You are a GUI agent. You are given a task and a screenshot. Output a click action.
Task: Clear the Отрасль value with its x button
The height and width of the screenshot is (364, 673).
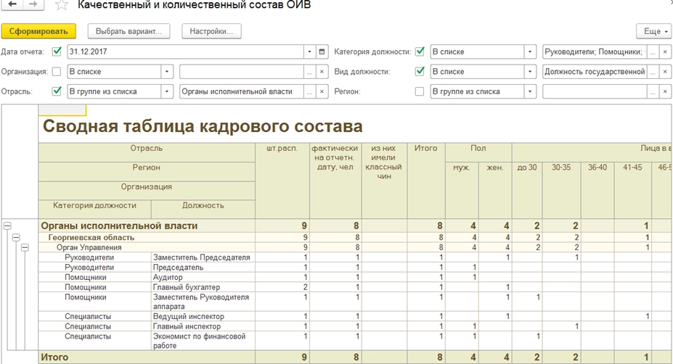pos(322,91)
